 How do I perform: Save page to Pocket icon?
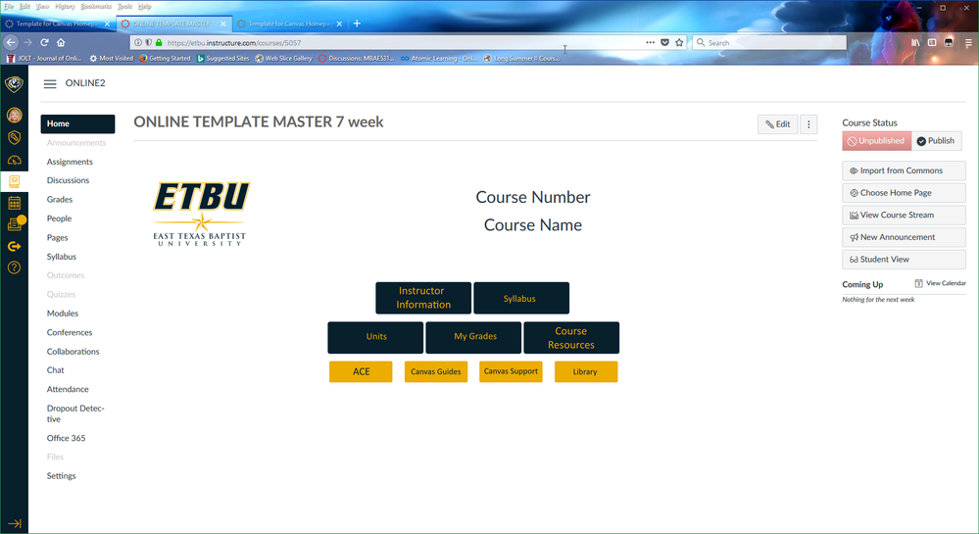[665, 42]
